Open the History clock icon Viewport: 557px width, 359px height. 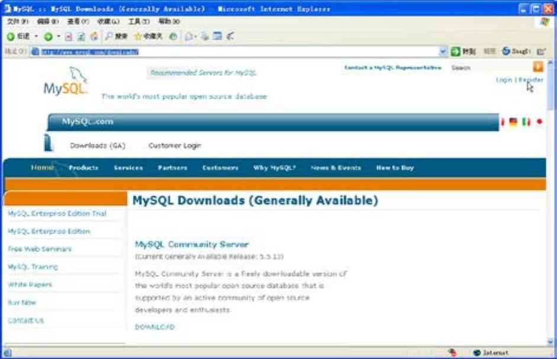point(173,36)
